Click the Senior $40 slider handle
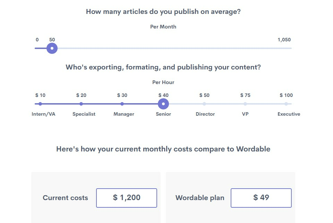The image size is (333, 223). [163, 104]
